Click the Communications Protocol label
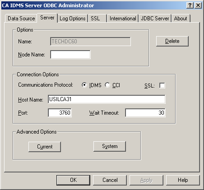The width and height of the screenshot is (204, 190). (46, 85)
